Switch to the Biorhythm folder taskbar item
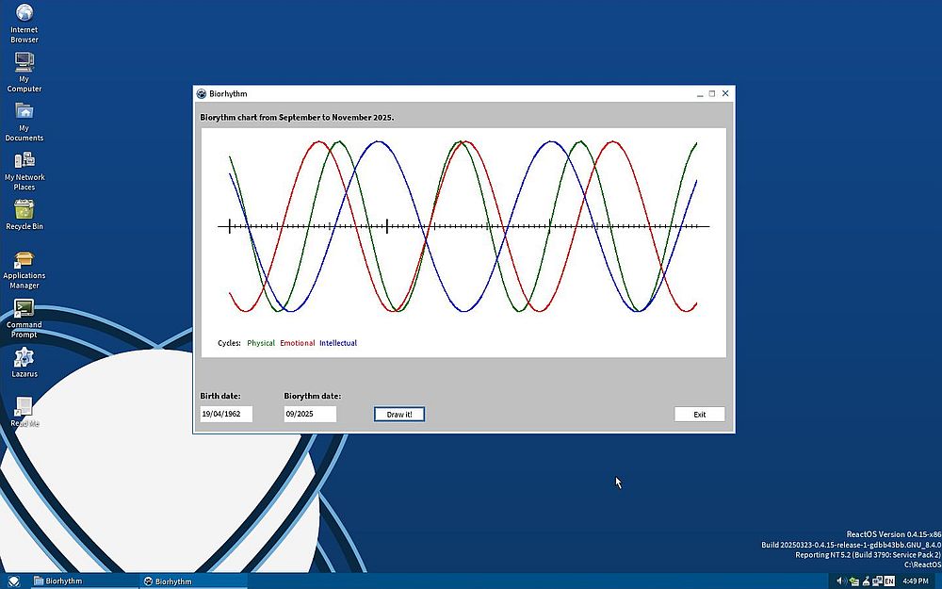942x589 pixels. (x=85, y=581)
